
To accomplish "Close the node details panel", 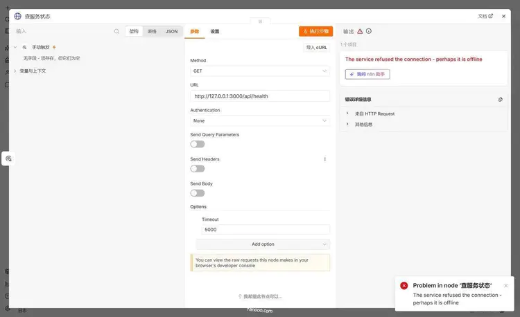I will coord(504,16).
